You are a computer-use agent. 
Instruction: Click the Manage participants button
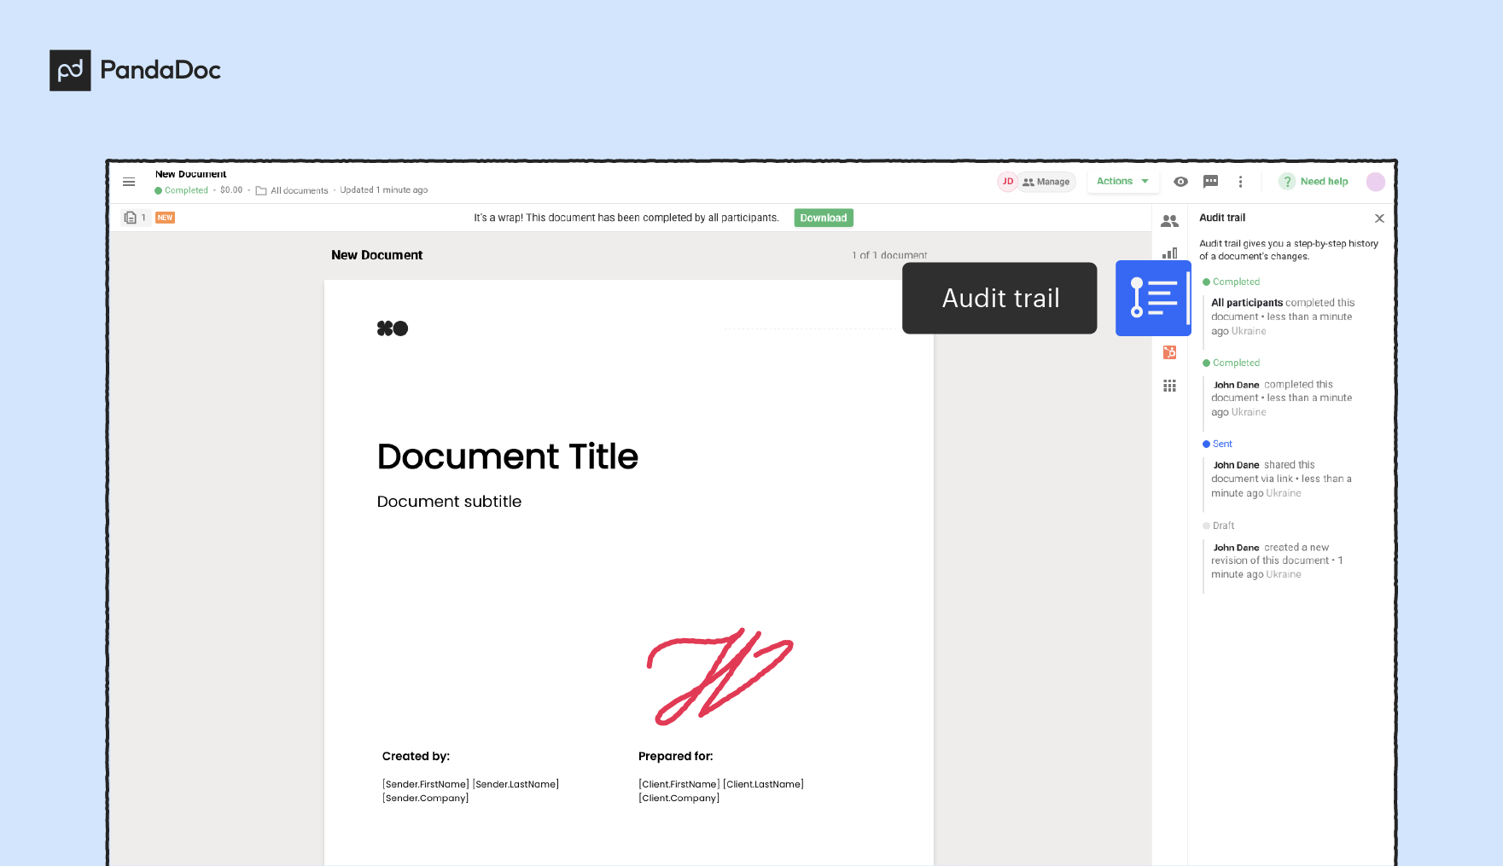(1046, 182)
